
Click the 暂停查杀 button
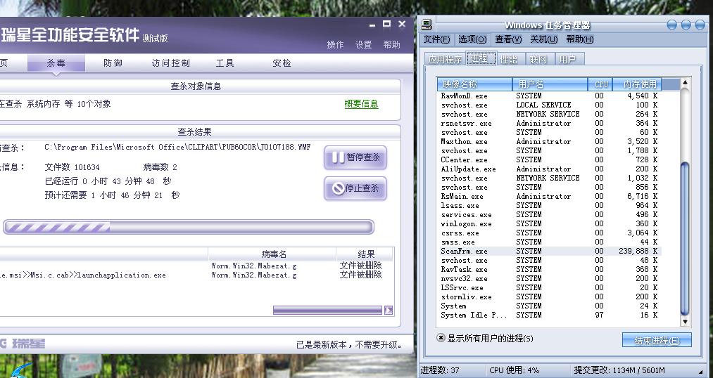355,157
